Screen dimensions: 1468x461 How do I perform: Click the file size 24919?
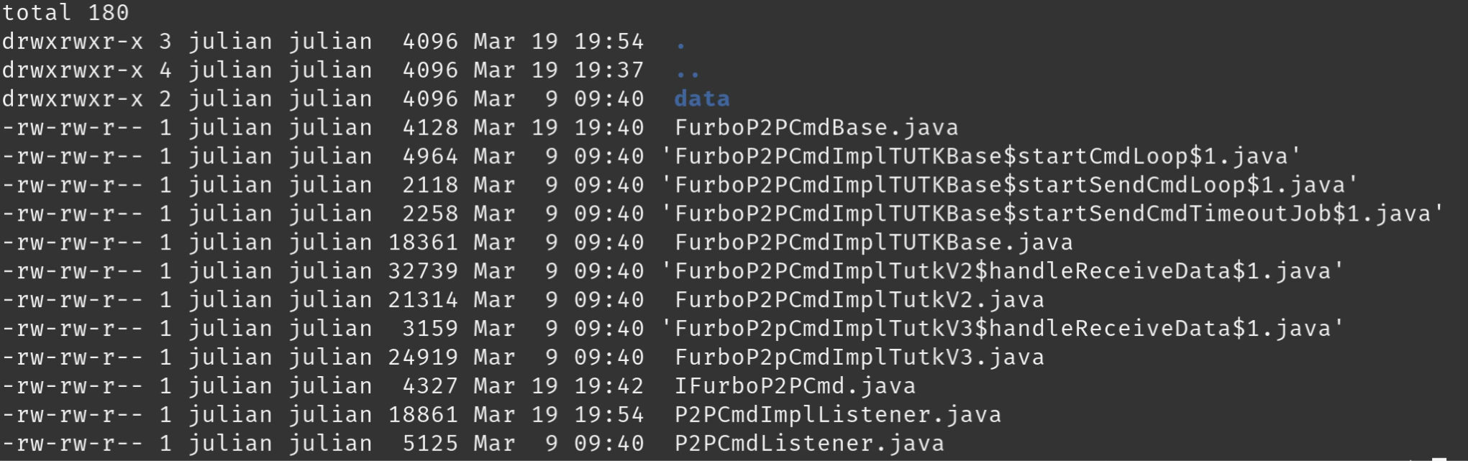(x=423, y=357)
